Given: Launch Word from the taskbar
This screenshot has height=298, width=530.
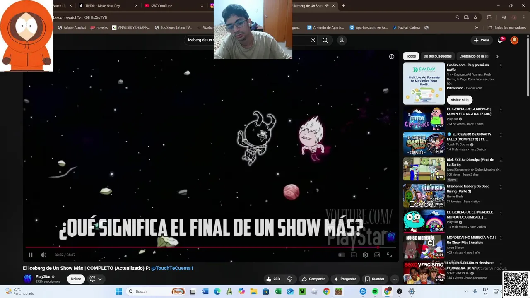Looking at the screenshot, I should (205, 291).
